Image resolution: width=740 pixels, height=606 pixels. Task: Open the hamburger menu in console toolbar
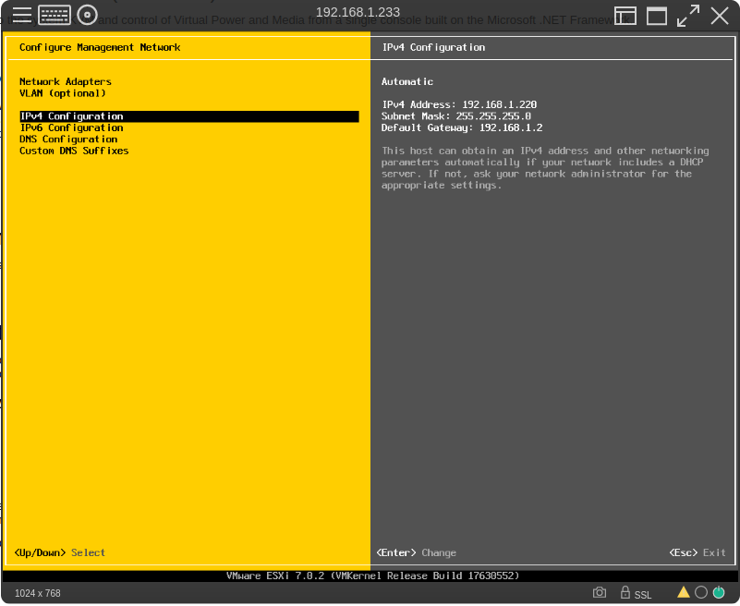point(21,15)
